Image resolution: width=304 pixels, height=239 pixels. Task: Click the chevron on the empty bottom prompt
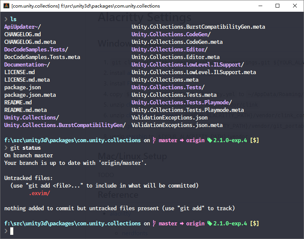[6, 231]
